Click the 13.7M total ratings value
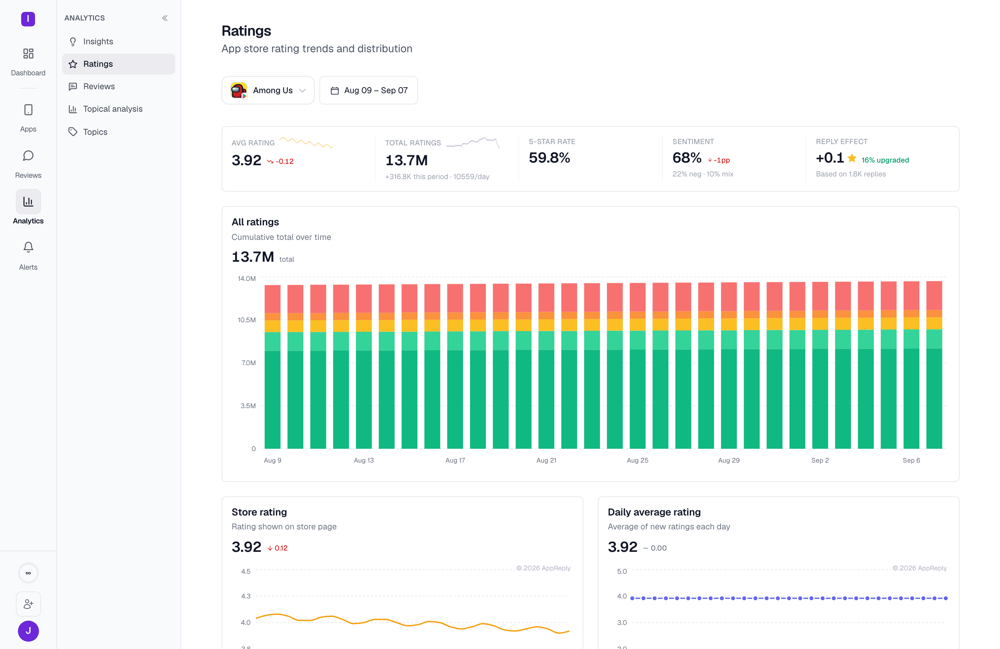This screenshot has width=1000, height=649. pyautogui.click(x=406, y=160)
